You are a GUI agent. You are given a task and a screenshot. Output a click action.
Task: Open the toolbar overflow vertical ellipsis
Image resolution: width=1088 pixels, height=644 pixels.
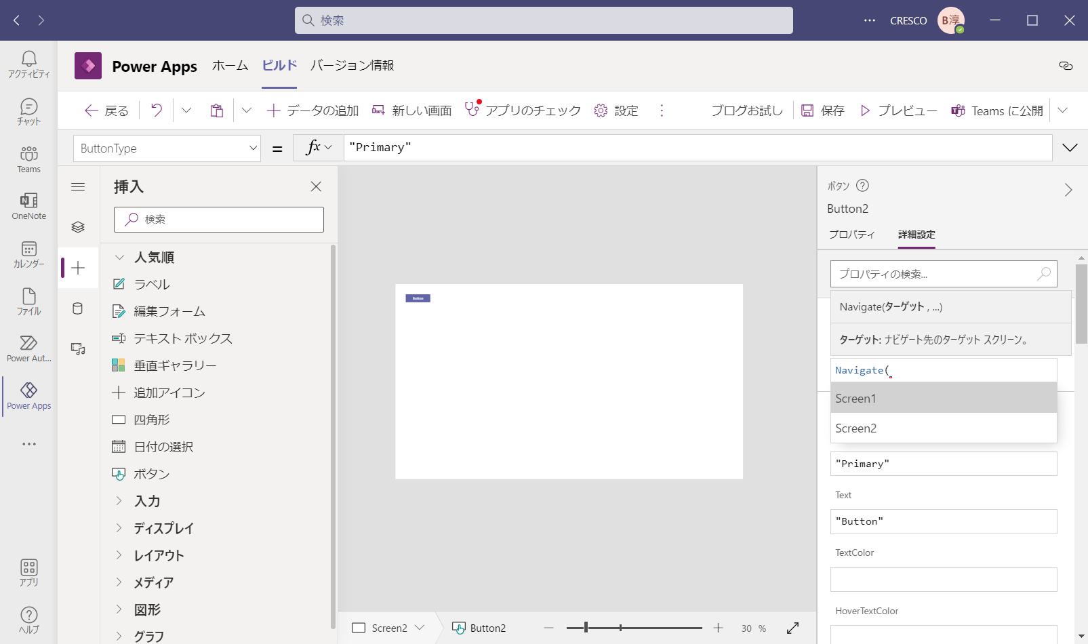coord(662,110)
